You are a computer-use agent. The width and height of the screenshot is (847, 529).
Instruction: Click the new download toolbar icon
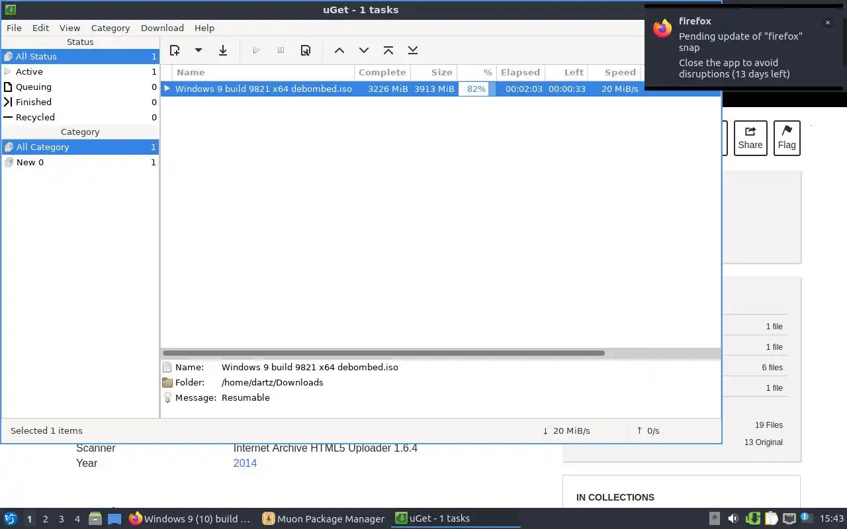coord(175,50)
